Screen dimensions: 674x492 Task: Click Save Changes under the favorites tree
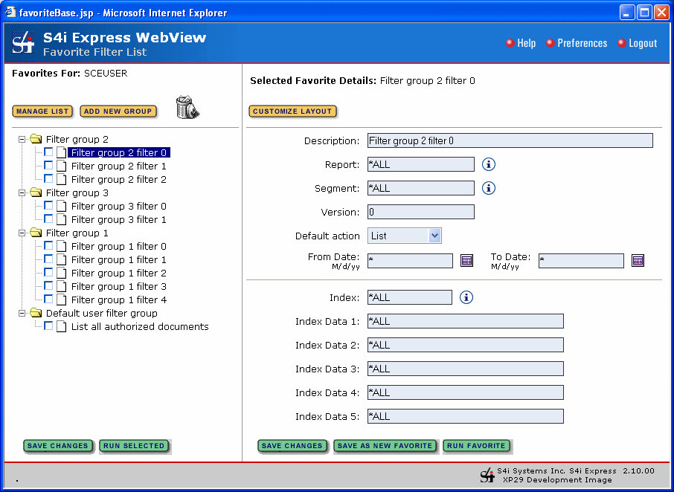click(57, 446)
